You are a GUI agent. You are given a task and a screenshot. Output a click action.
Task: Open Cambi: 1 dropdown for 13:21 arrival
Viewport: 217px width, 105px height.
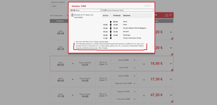(x=103, y=65)
